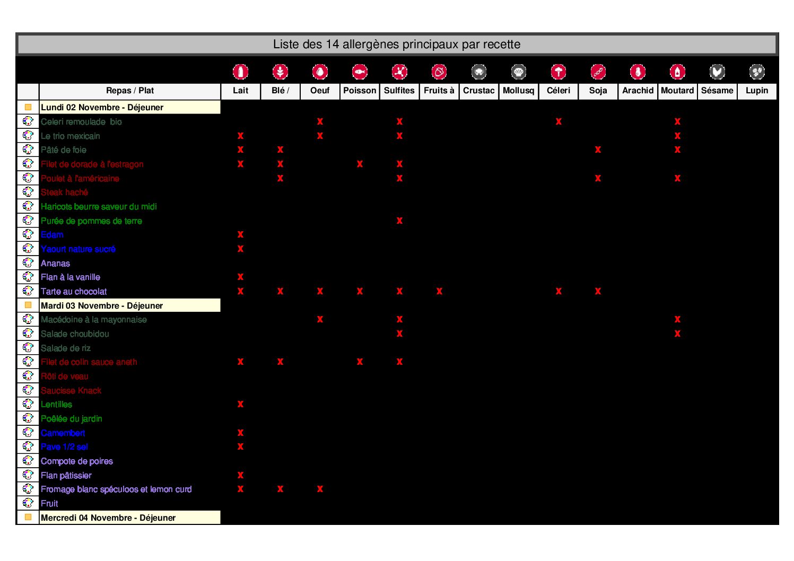Click the orange square beside Mercredi 04 Novembre

coord(28,517)
